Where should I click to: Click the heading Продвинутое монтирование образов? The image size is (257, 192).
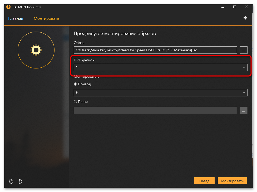(115, 33)
